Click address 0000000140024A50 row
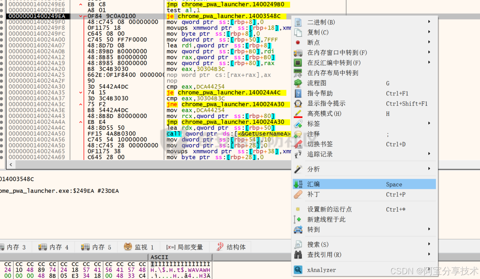Screen dimensions: 480x279 click(x=37, y=133)
